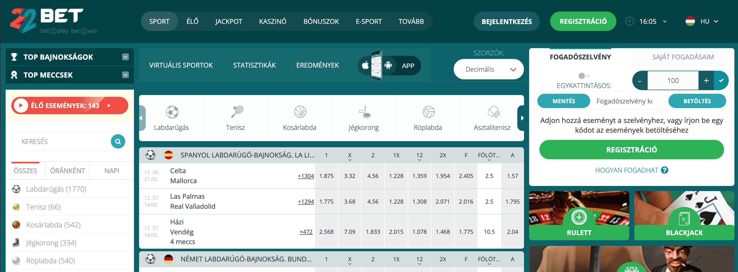
Task: Open the time zone dropdown next to 16:05
Action: tap(665, 22)
